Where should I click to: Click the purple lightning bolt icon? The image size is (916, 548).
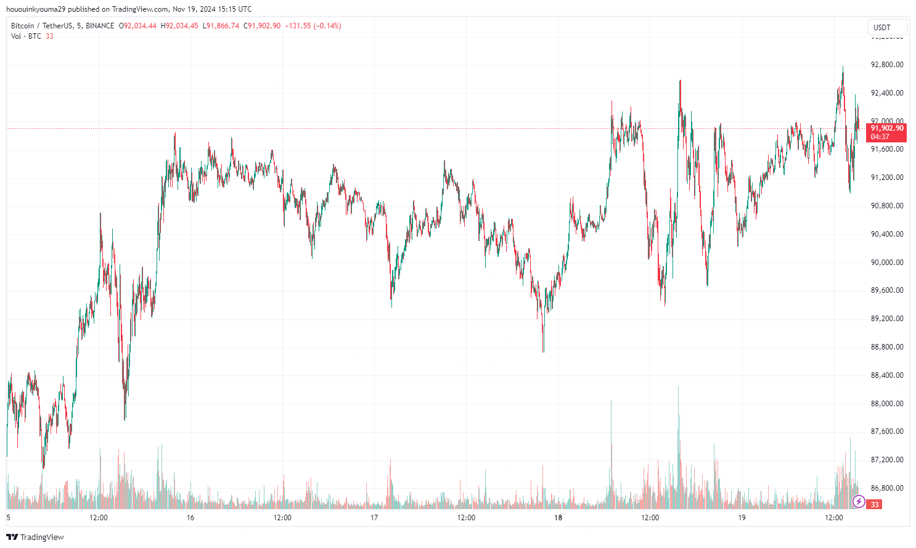[859, 501]
